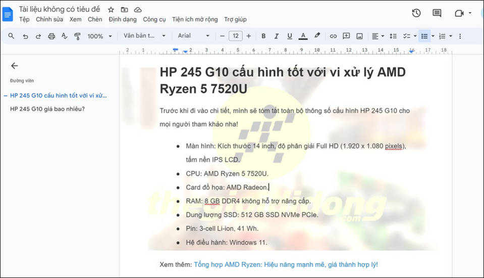The image size is (484, 278).
Task: Click the highlight color marker icon
Action: tap(317, 36)
